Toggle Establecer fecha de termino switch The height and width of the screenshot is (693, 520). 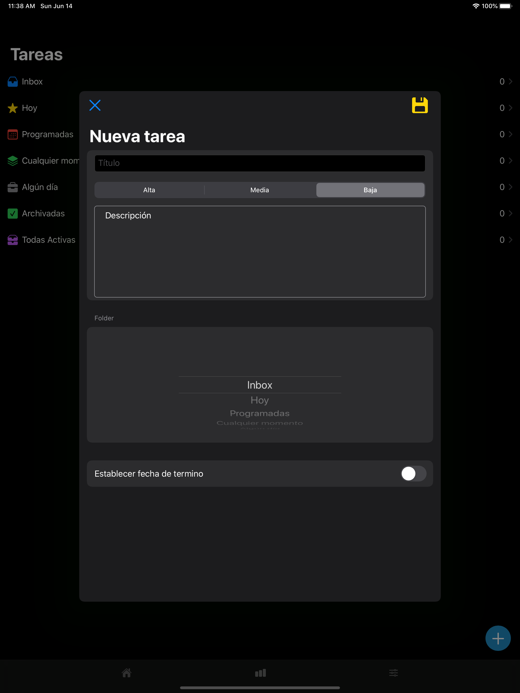point(413,473)
